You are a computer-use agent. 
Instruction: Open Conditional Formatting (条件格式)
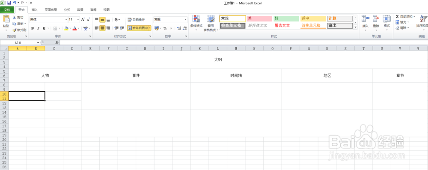click(196, 19)
